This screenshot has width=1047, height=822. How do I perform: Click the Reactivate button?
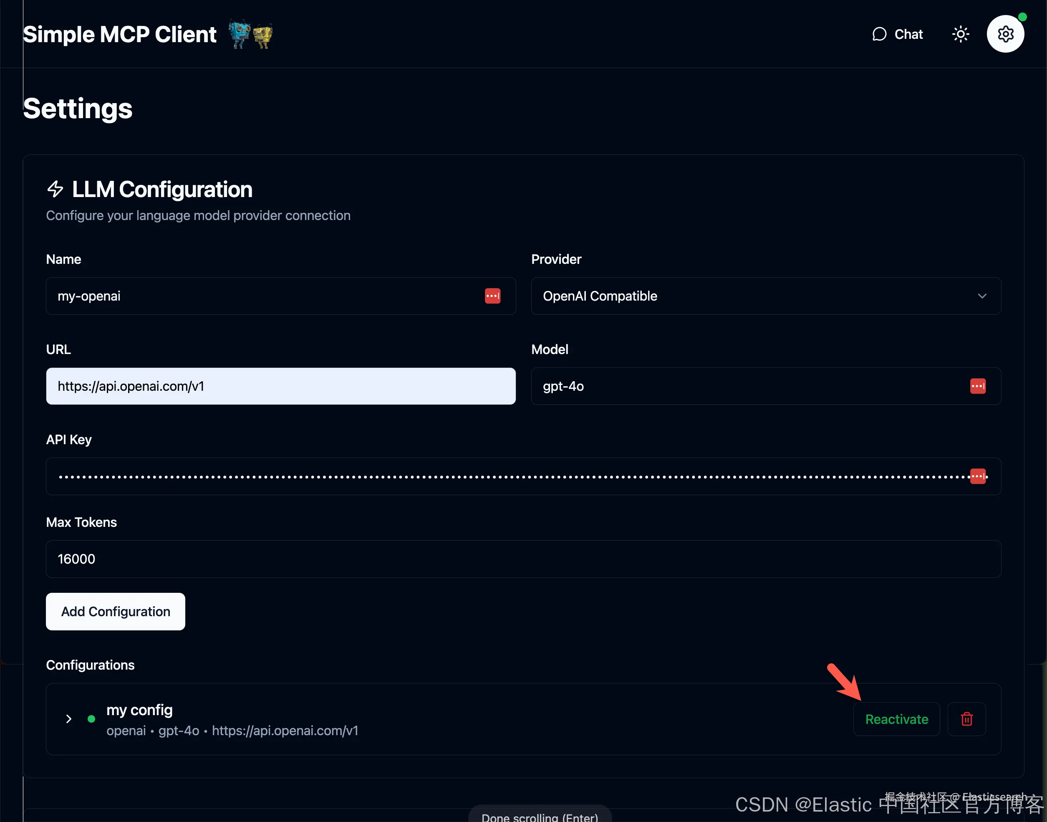click(896, 719)
